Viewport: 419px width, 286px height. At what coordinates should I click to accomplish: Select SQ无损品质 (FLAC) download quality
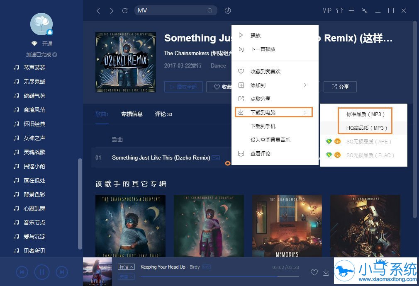(x=364, y=155)
